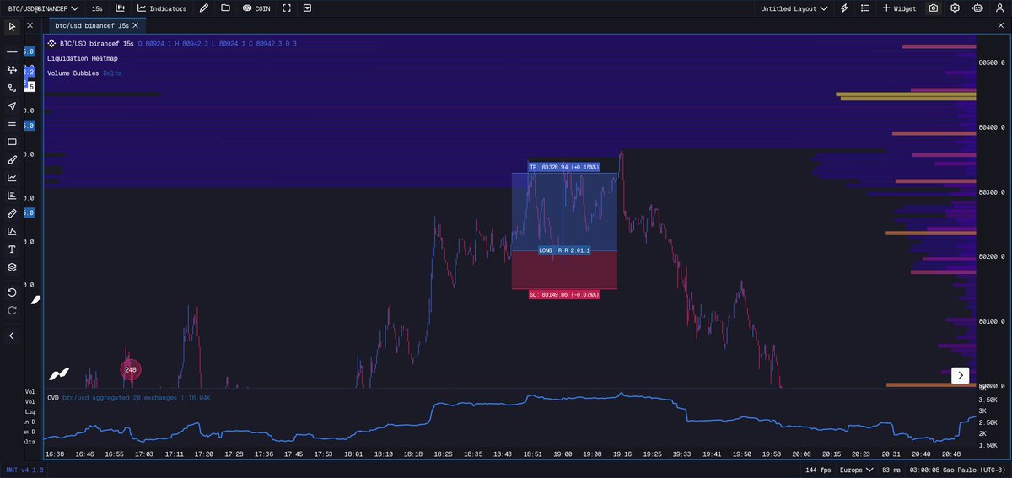Image resolution: width=1012 pixels, height=478 pixels.
Task: Select the rectangle shape tool
Action: (x=12, y=142)
